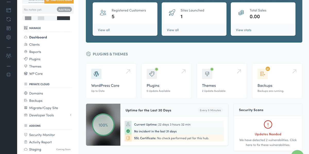309x154 pixels.
Task: Open Themes card arrow
Action: point(239,71)
